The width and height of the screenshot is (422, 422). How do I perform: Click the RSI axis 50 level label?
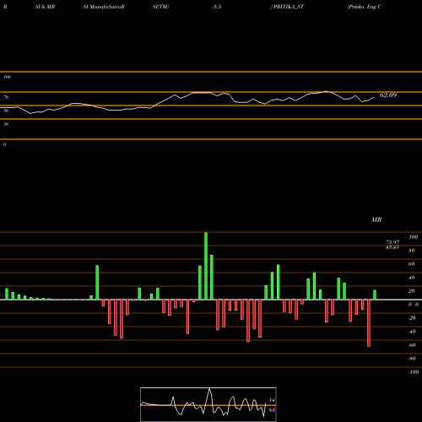6,111
